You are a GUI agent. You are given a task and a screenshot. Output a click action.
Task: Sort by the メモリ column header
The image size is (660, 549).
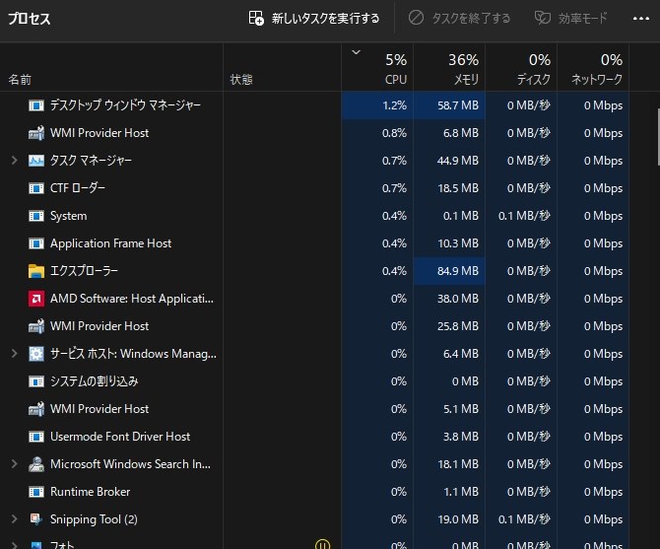coord(449,67)
